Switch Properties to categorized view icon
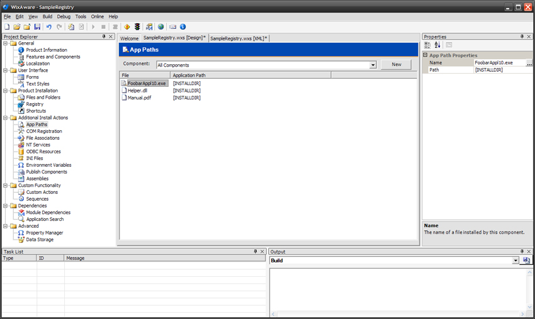Viewport: 535px width, 319px height. 427,45
